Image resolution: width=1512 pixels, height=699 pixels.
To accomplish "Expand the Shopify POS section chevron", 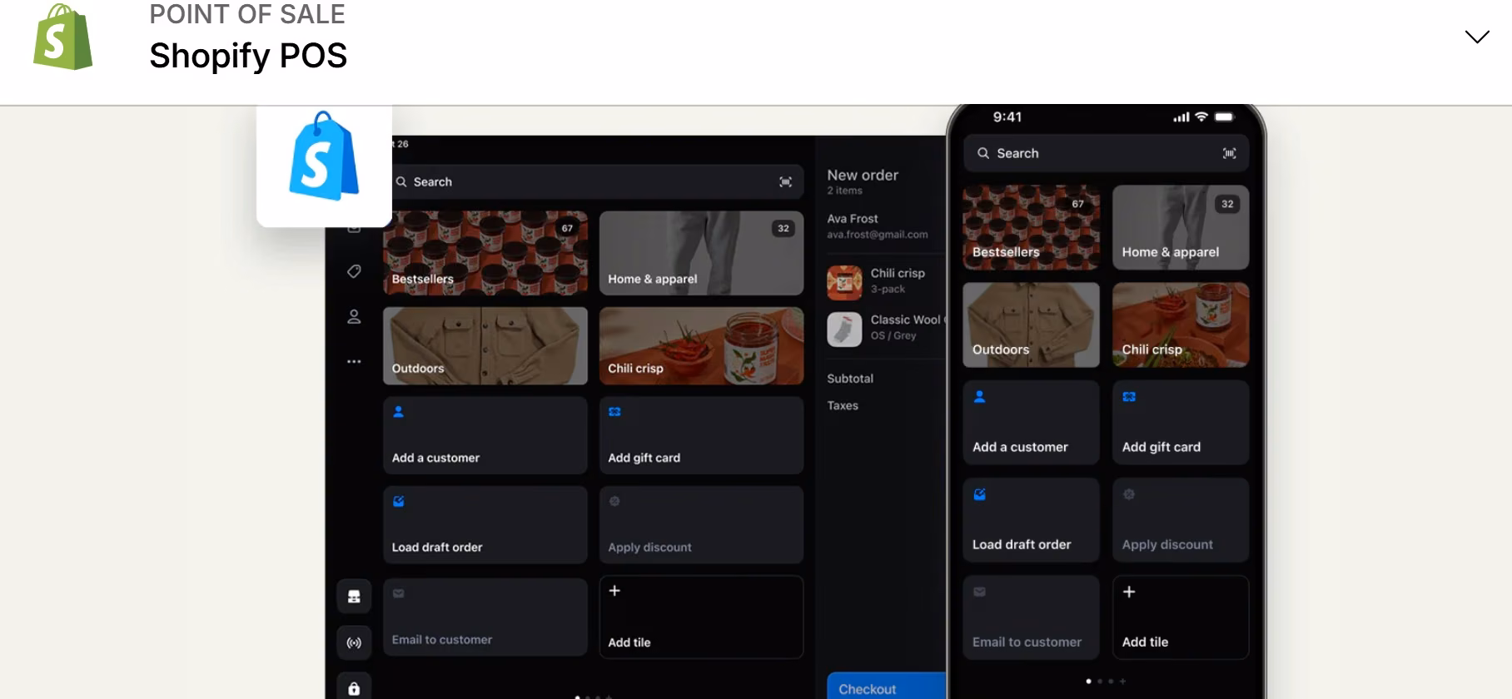I will click(1476, 37).
